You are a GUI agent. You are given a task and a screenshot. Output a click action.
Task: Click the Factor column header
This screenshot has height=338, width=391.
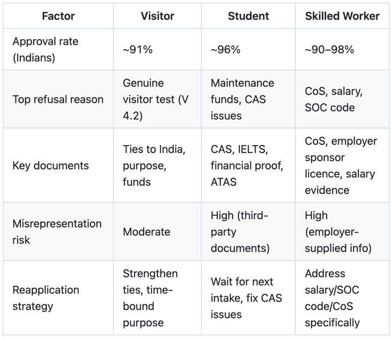click(58, 16)
